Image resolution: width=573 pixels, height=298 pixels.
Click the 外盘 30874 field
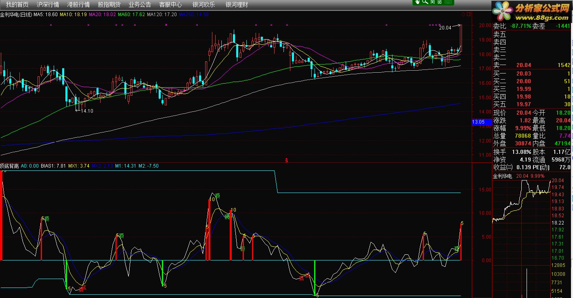click(x=512, y=143)
